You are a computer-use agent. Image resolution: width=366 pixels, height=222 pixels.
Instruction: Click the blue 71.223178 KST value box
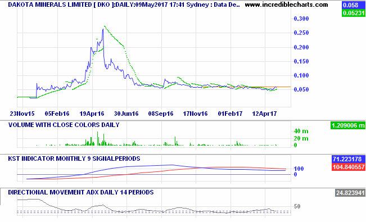tap(348, 159)
